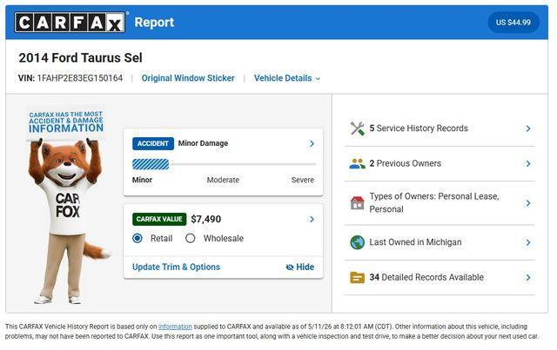
Task: Expand the Vehicle Details dropdown
Action: pyautogui.click(x=287, y=78)
